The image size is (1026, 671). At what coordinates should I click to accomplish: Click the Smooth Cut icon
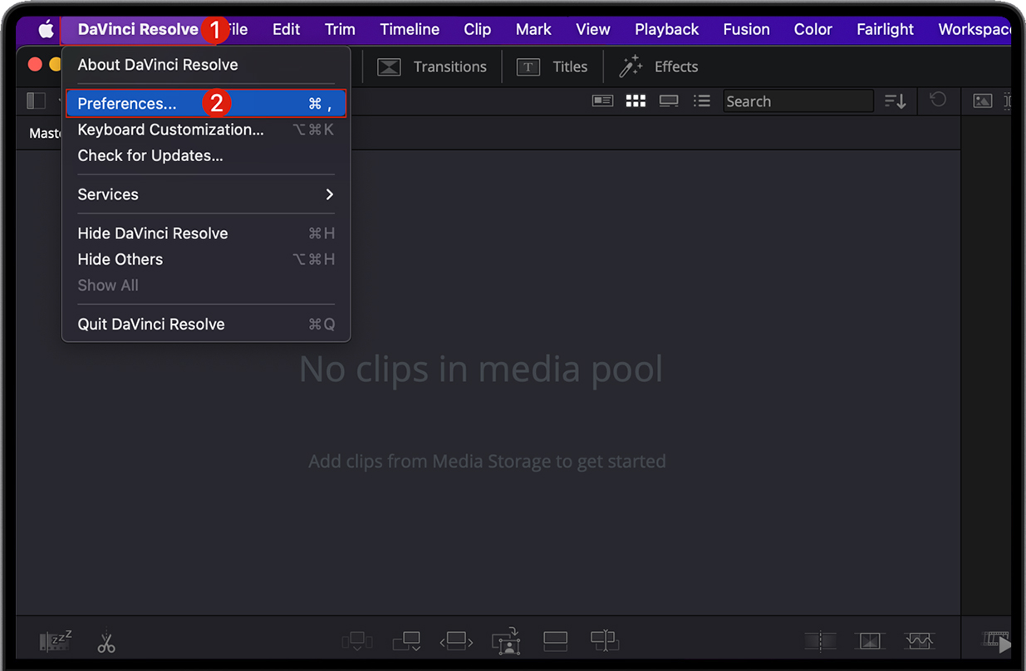click(920, 641)
